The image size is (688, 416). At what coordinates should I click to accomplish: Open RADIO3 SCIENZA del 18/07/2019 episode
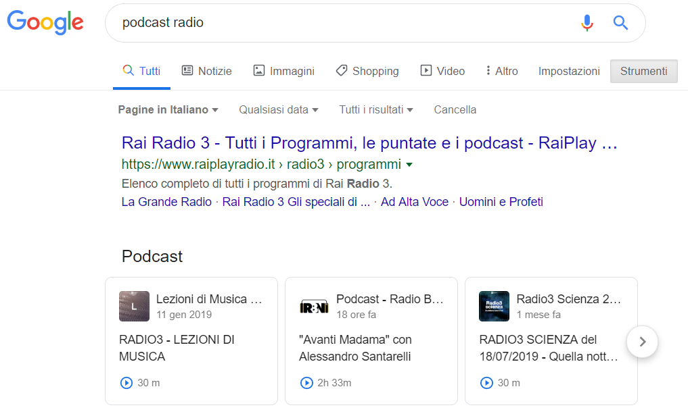coord(549,348)
